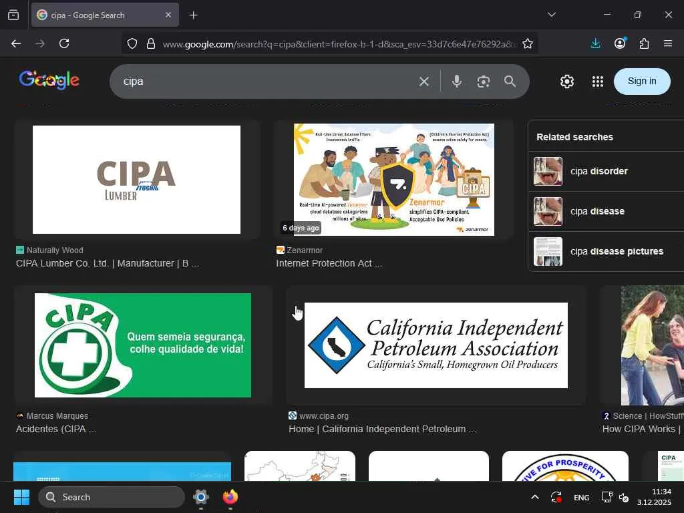Screen dimensions: 684x513
Task: Go forward one page
Action: tap(40, 43)
